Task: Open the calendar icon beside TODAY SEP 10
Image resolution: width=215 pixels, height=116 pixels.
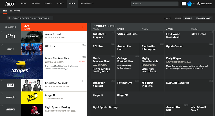Action: pyautogui.click(x=94, y=26)
